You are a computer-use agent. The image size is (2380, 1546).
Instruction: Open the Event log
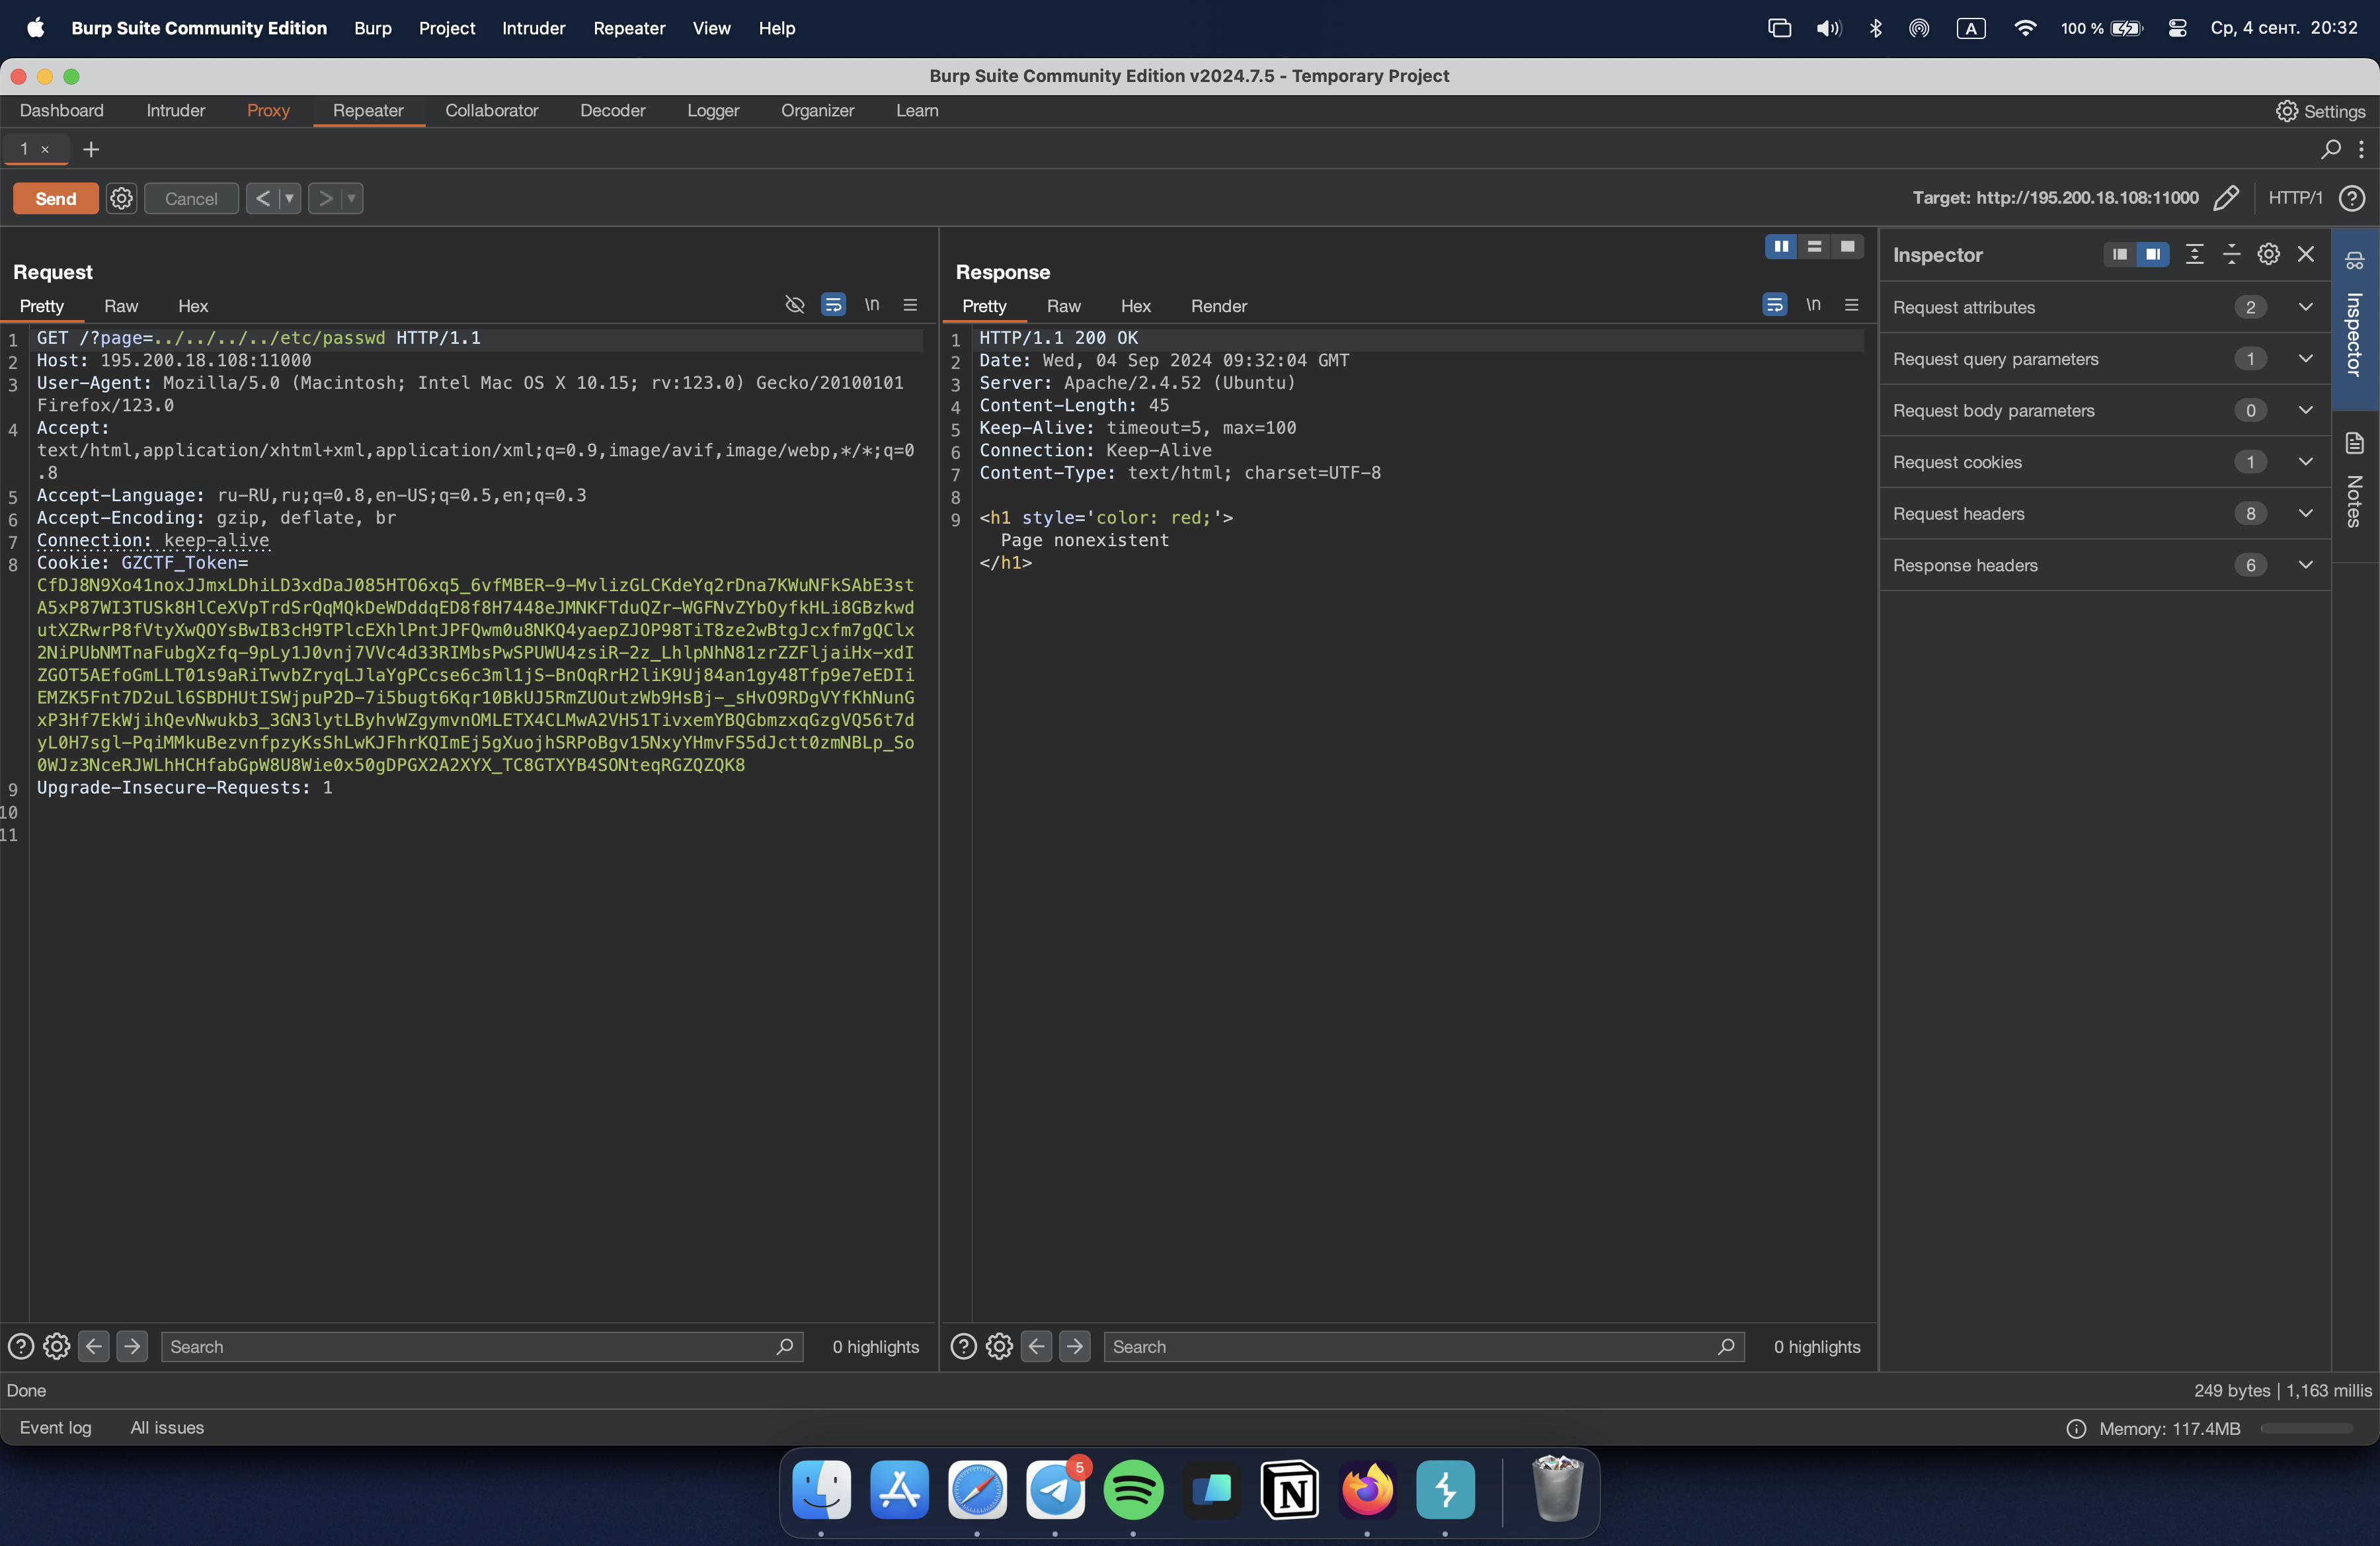click(55, 1427)
